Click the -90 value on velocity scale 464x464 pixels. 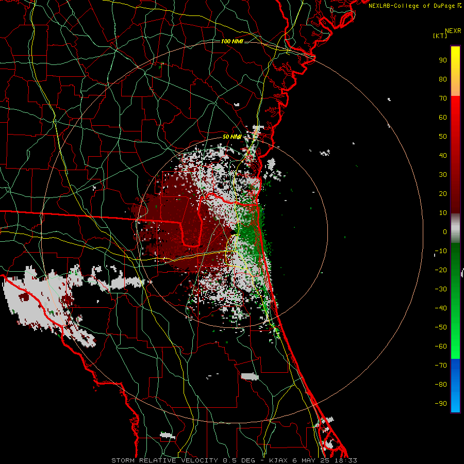[x=441, y=403]
